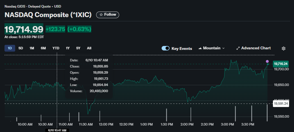The width and height of the screenshot is (294, 132).
Task: Click the +123.75 change value
Action: (x=55, y=29)
